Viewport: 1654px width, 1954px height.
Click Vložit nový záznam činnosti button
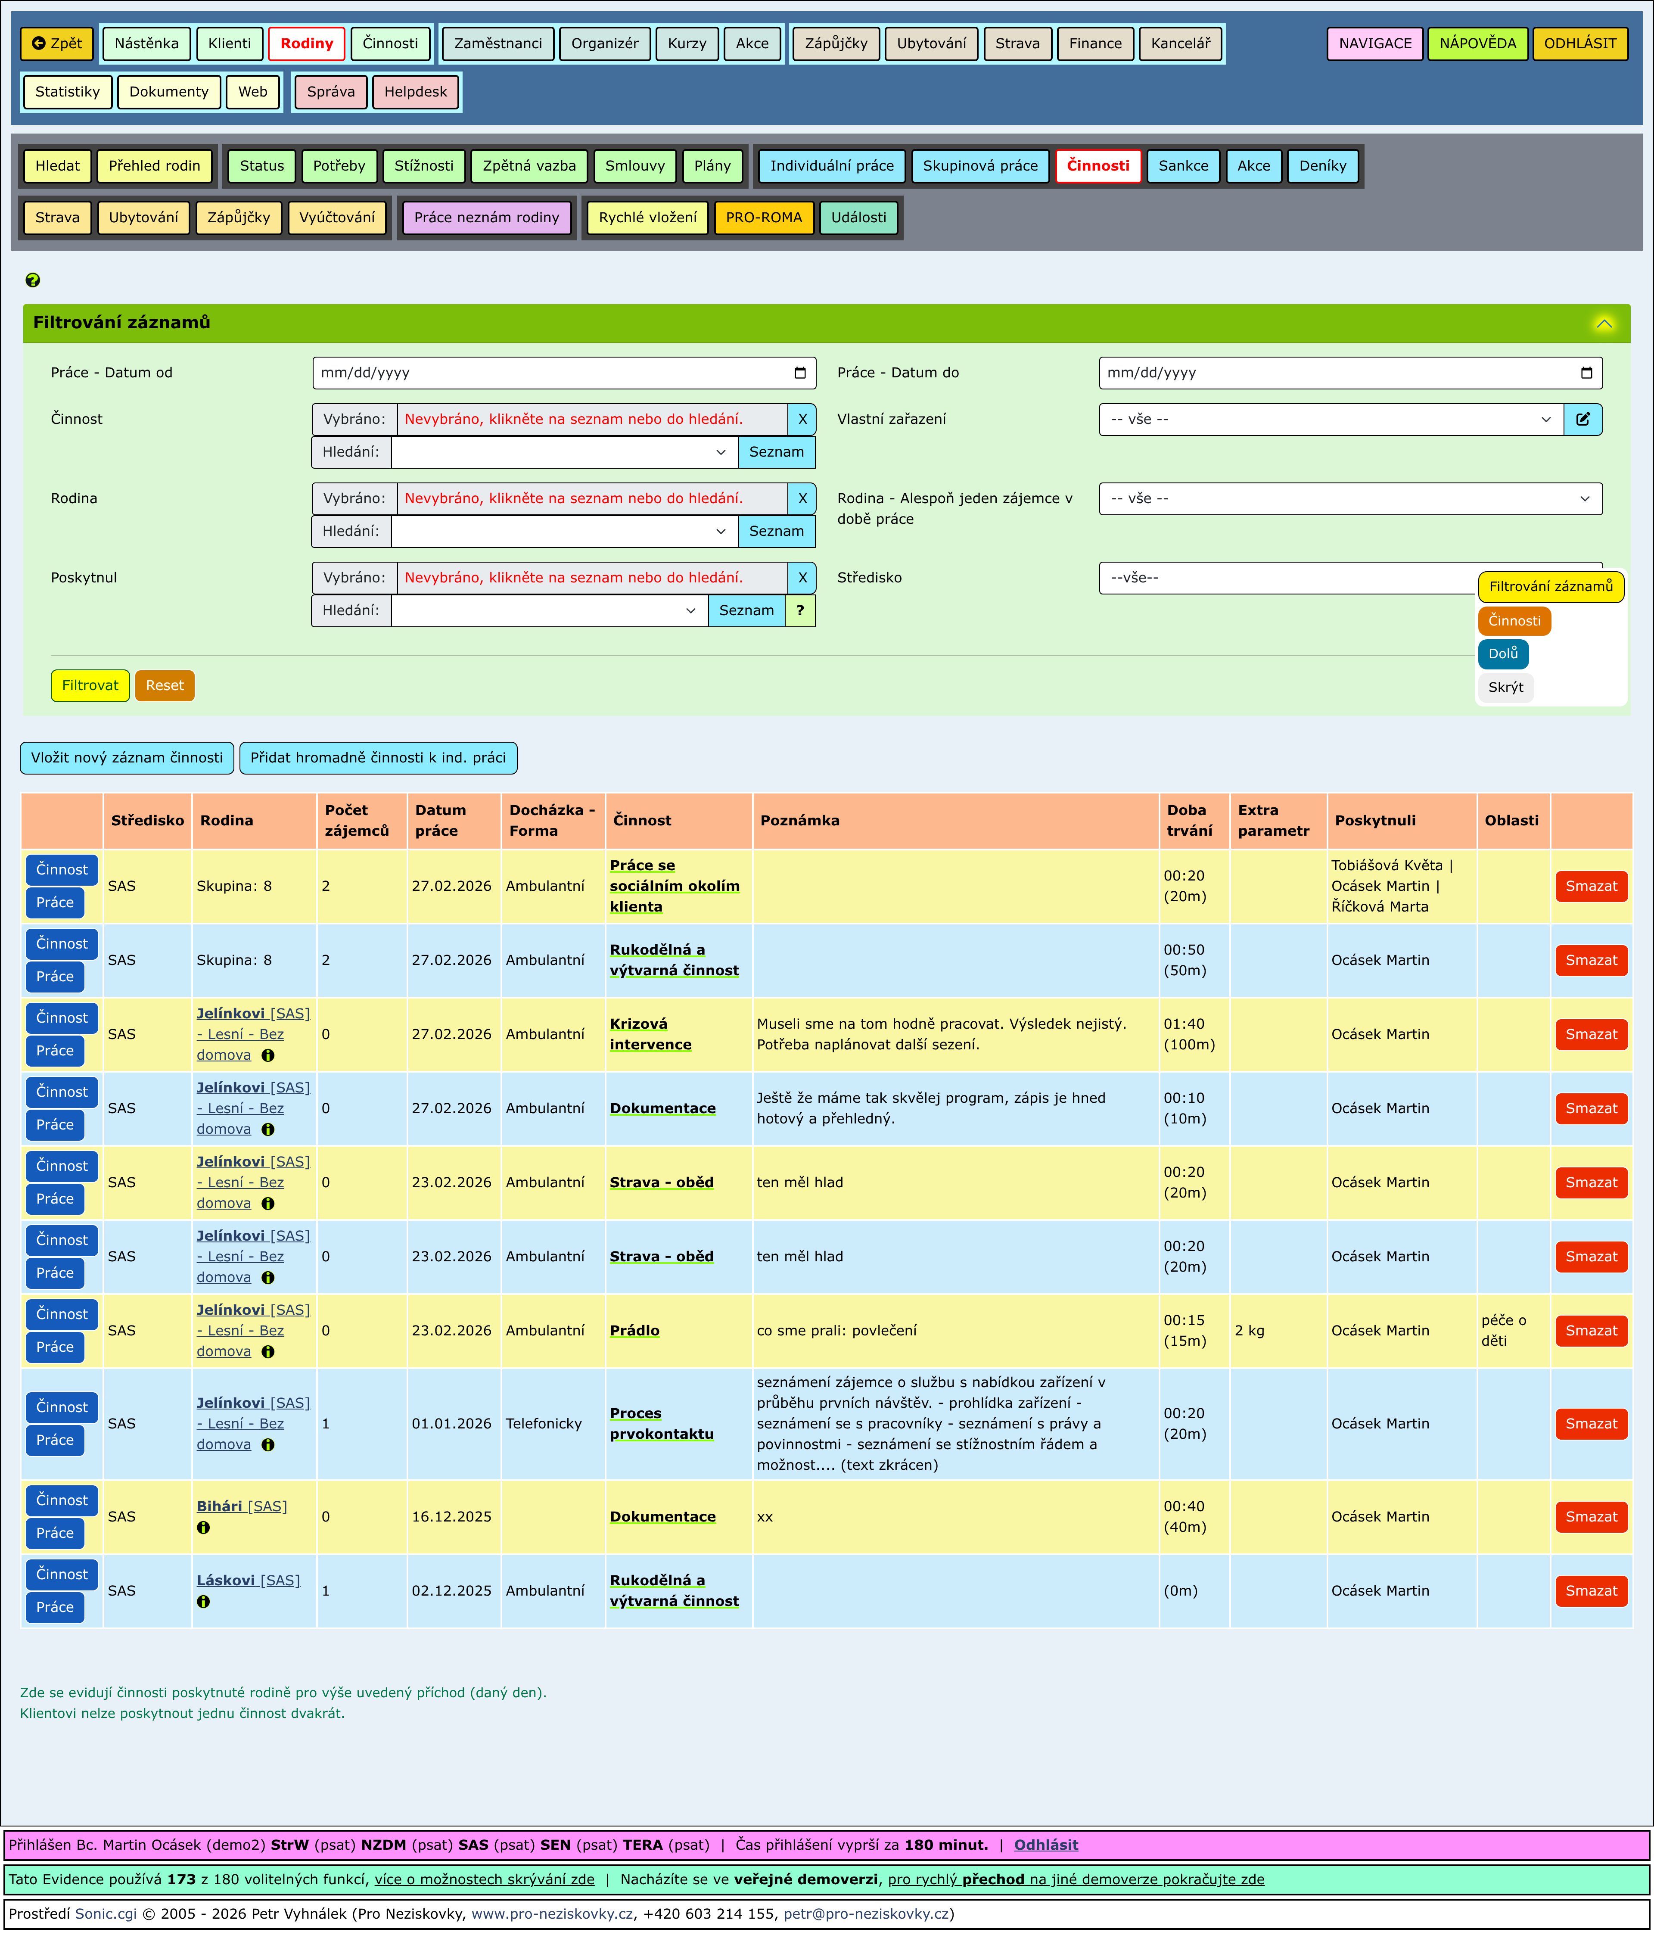pos(127,758)
